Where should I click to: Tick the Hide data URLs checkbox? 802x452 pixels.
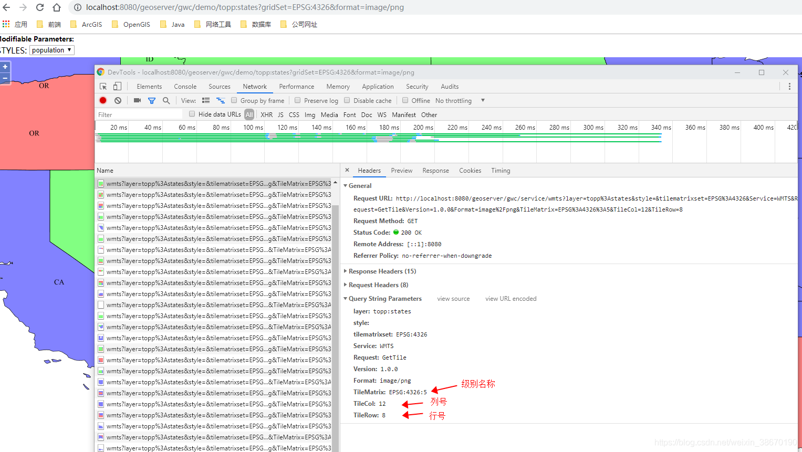[192, 114]
